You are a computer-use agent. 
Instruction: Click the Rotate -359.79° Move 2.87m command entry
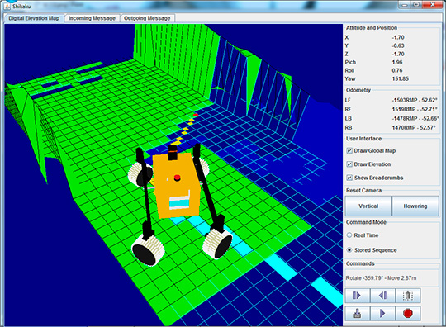(381, 278)
